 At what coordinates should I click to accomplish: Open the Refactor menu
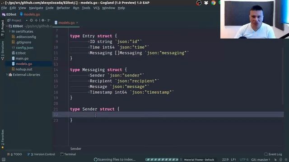point(63,8)
